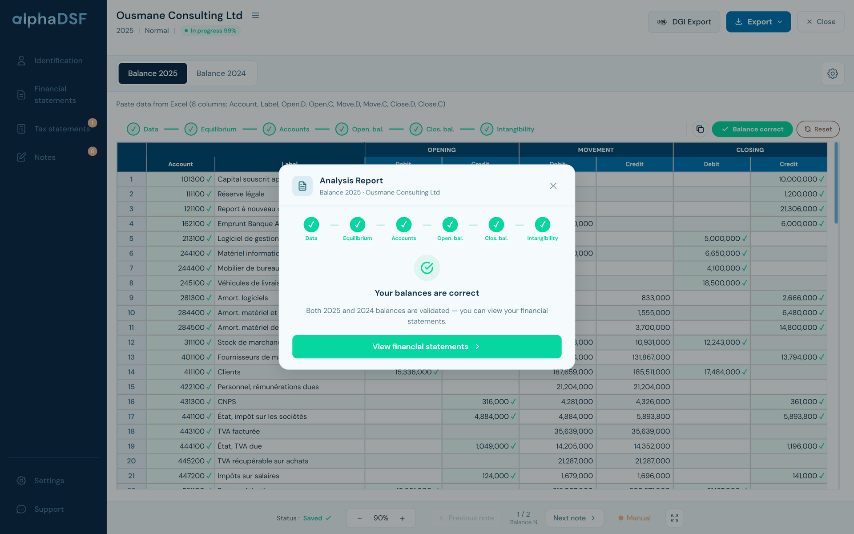The width and height of the screenshot is (854, 534).
Task: Click the Balance correct button
Action: point(752,129)
